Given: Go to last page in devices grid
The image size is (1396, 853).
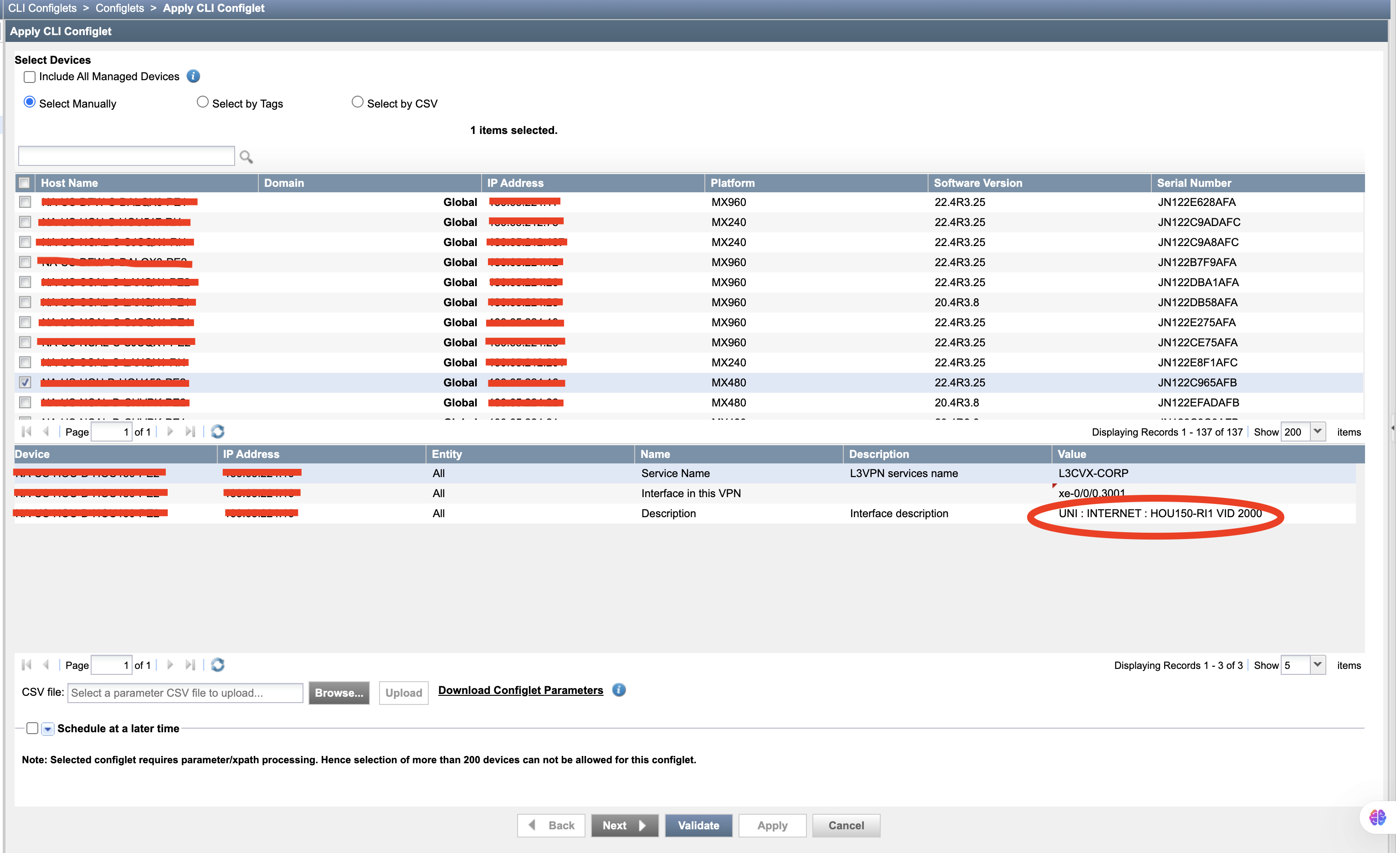Looking at the screenshot, I should coord(190,432).
